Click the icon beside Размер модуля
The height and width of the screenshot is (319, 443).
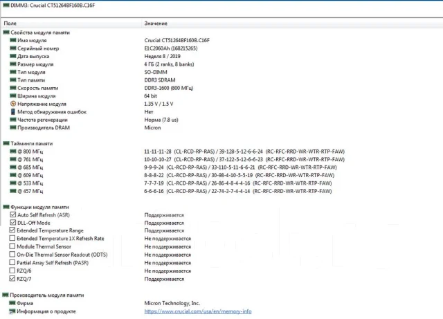point(13,64)
